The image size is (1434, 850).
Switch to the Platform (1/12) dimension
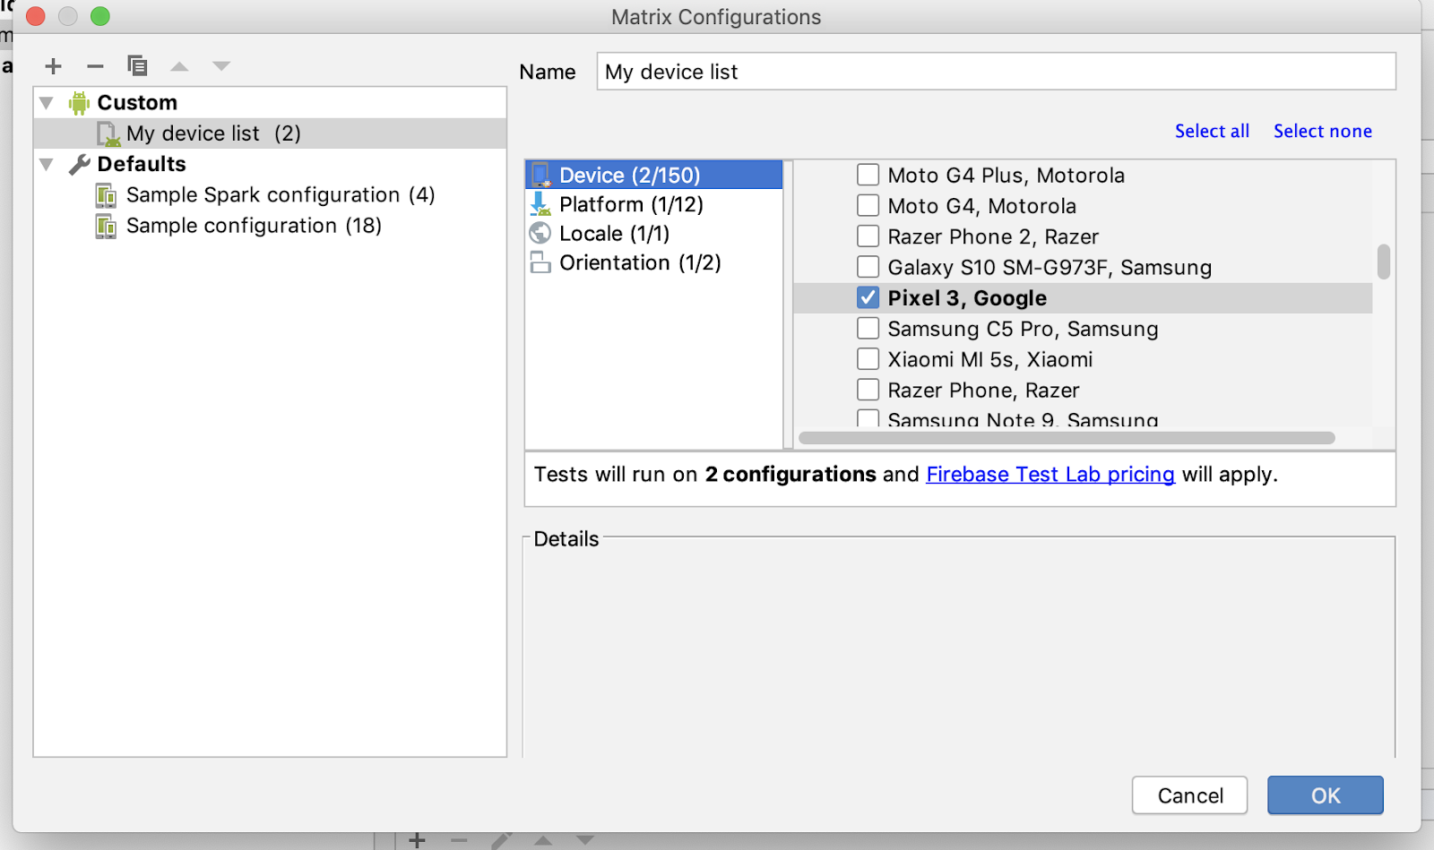[630, 204]
